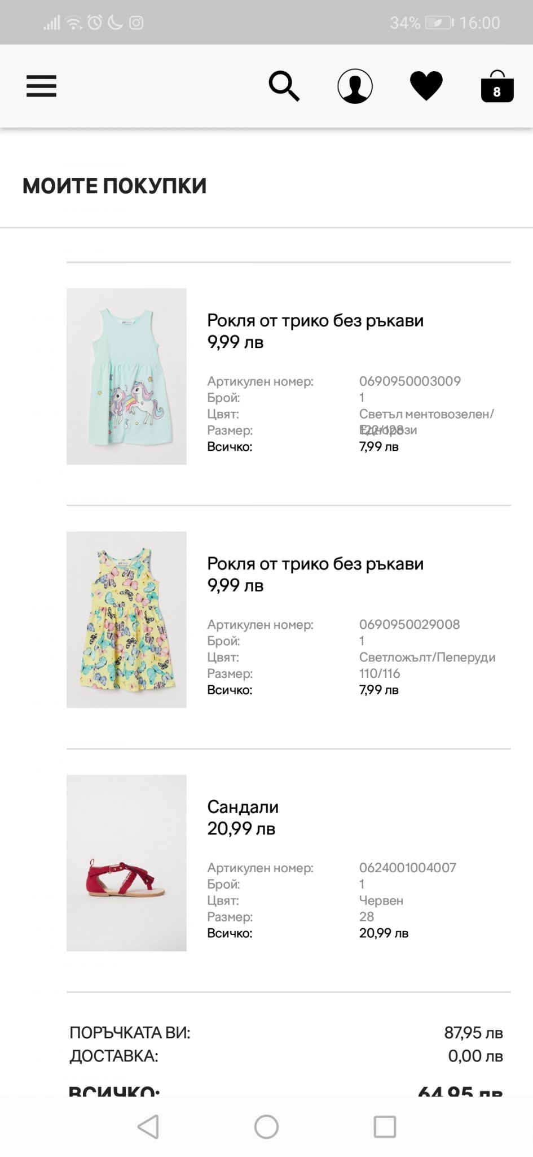Tap the order total 87,95 лв
533x1157 pixels.
point(473,1033)
